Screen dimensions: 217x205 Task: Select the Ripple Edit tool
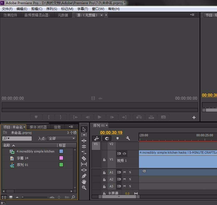click(x=84, y=141)
